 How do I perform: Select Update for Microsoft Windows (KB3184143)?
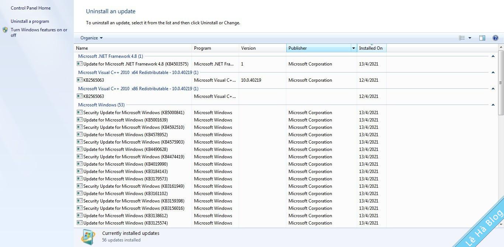point(125,172)
